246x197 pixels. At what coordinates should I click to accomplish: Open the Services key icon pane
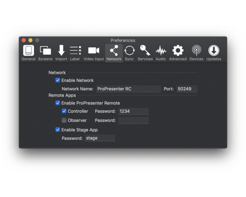pos(145,53)
